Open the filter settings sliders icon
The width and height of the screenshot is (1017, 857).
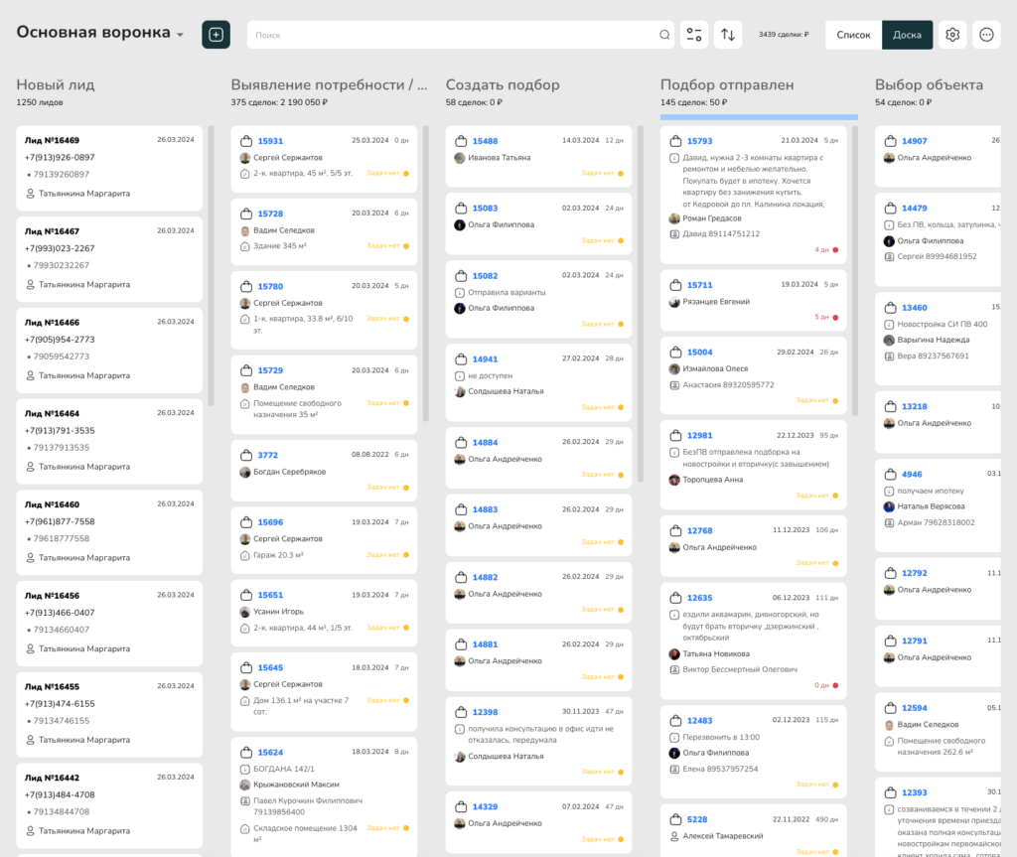(x=694, y=35)
